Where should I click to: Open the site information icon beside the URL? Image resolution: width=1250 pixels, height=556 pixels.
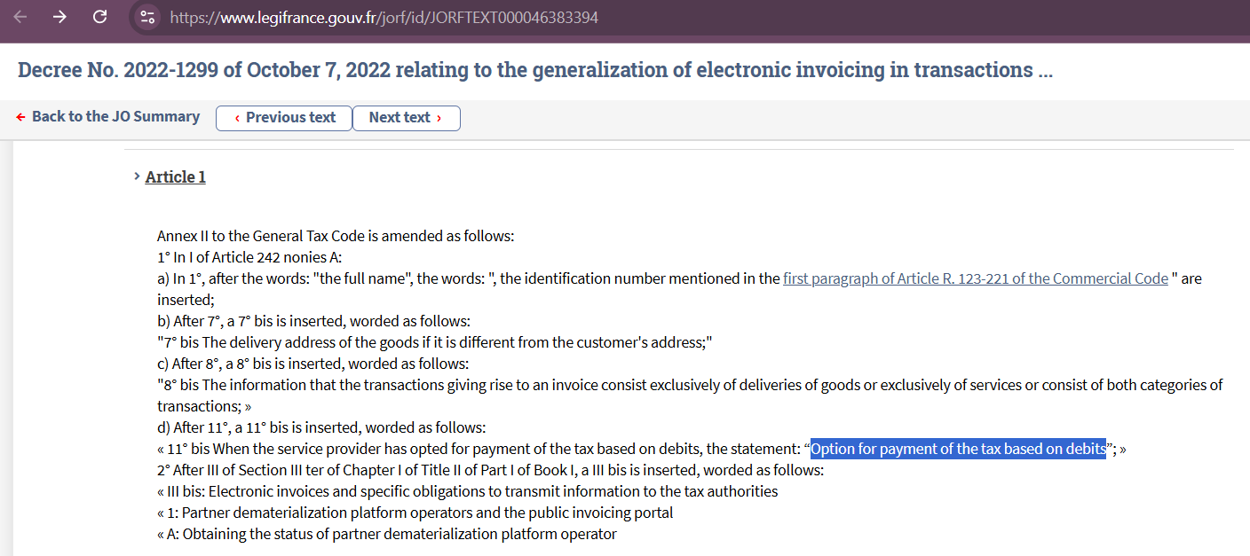tap(147, 17)
